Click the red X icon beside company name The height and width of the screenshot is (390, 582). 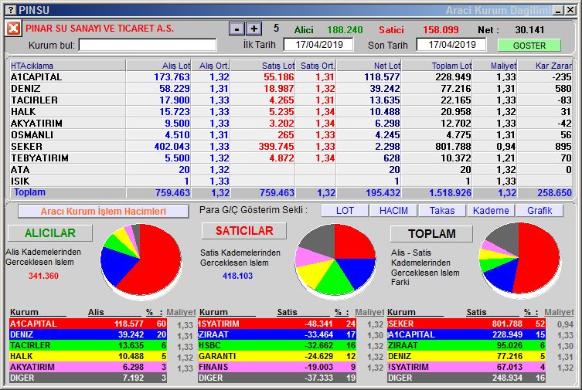click(x=13, y=28)
